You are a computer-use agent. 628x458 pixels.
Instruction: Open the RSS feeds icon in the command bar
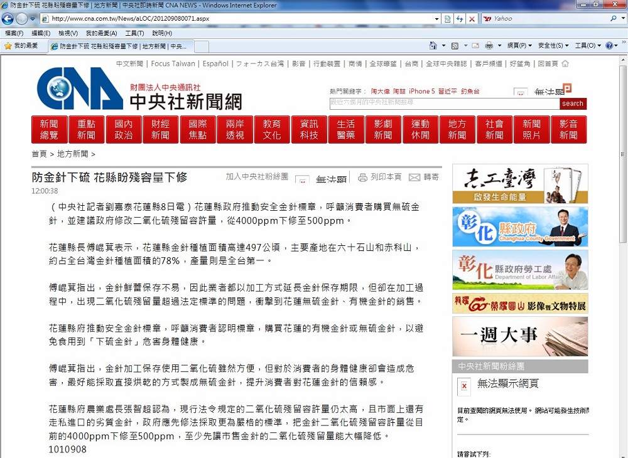[x=455, y=46]
